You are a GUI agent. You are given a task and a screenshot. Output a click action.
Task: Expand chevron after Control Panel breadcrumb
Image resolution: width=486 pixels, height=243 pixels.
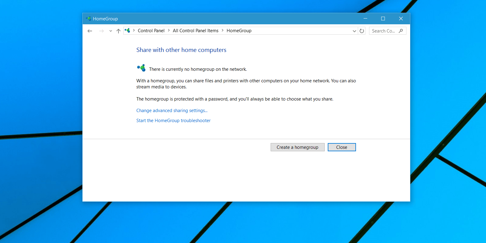169,30
